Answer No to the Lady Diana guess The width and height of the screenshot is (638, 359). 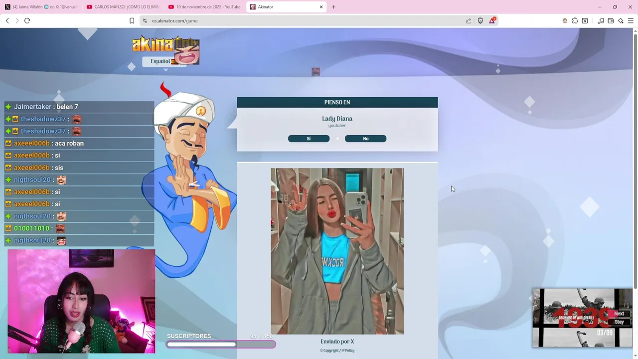pos(365,139)
